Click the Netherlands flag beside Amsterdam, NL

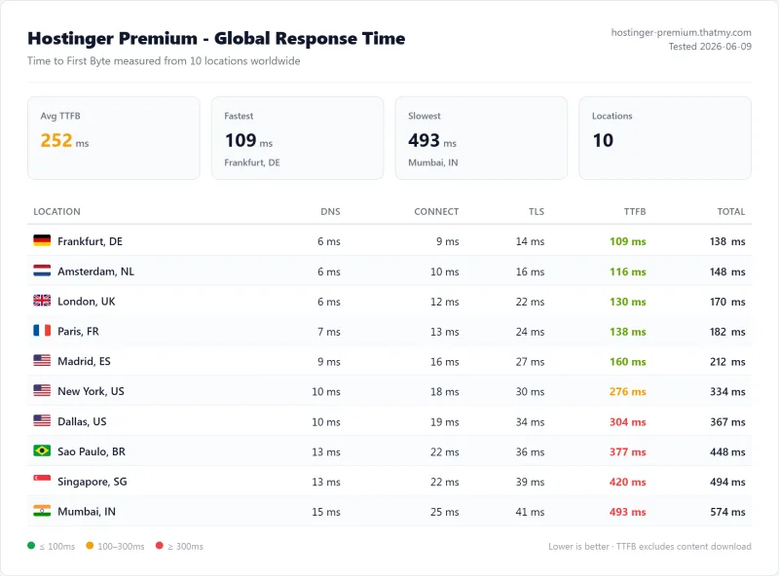pos(42,270)
